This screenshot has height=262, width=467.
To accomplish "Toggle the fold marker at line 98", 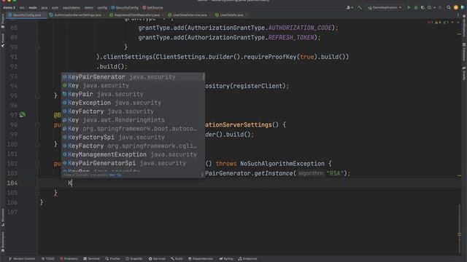I will pyautogui.click(x=37, y=124).
